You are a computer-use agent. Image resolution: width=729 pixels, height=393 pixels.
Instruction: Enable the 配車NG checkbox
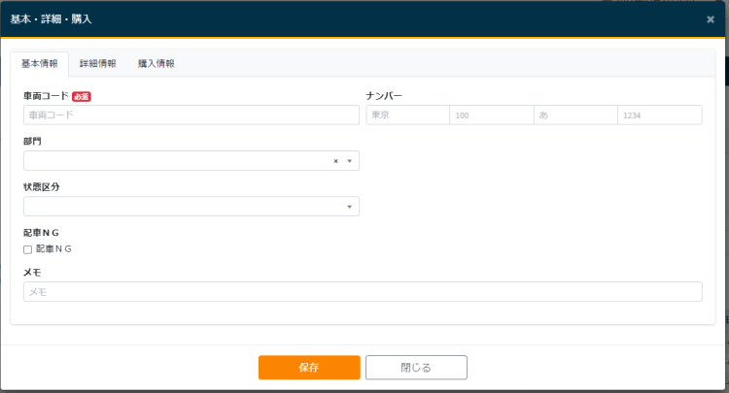[28, 249]
